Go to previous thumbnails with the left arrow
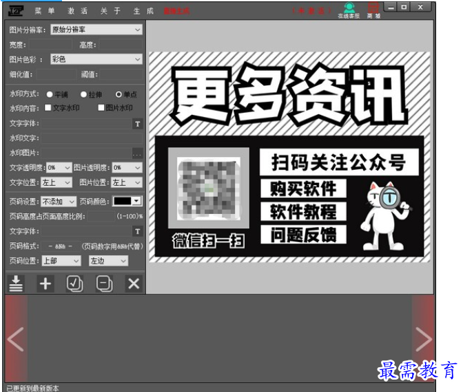The height and width of the screenshot is (392, 463). pyautogui.click(x=16, y=339)
